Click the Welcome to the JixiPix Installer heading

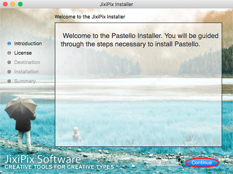pyautogui.click(x=90, y=17)
